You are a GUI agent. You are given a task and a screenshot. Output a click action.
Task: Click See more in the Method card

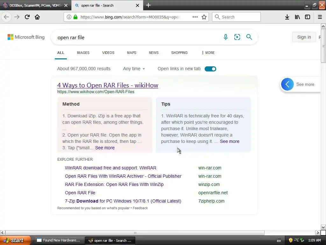[x=105, y=148]
